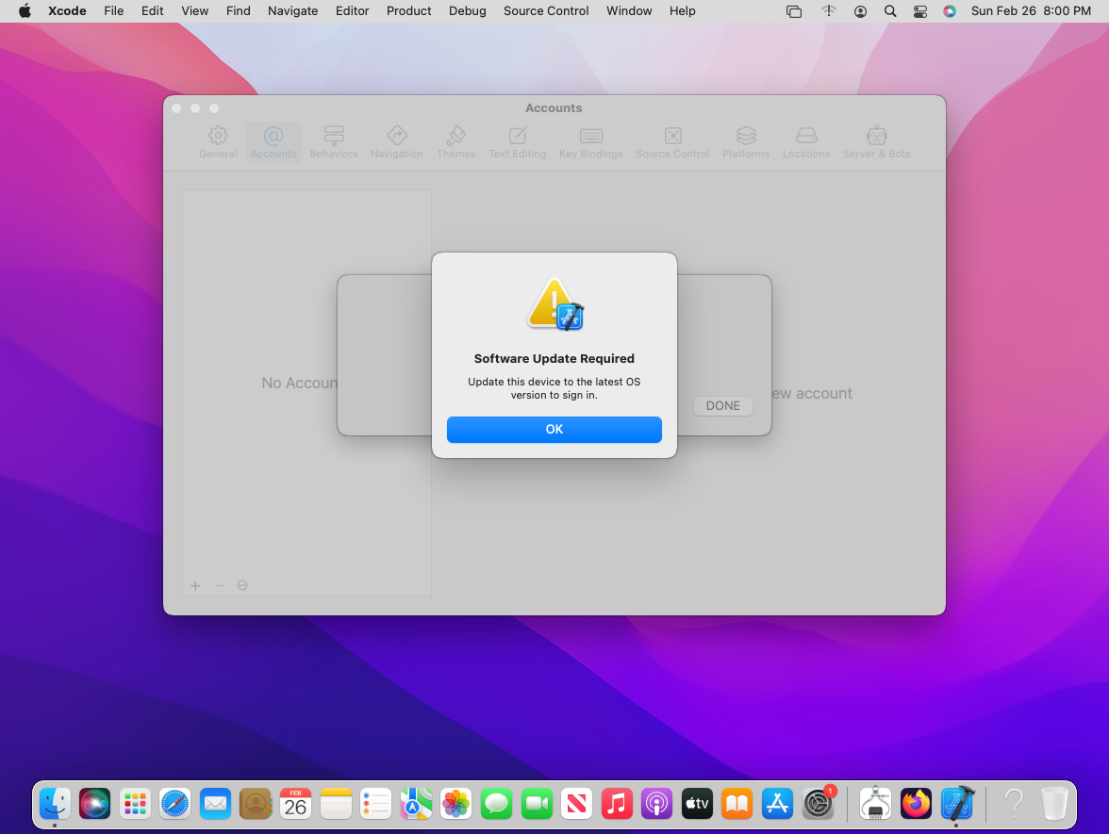Remove the account with the minus button
The height and width of the screenshot is (834, 1109).
[x=219, y=586]
